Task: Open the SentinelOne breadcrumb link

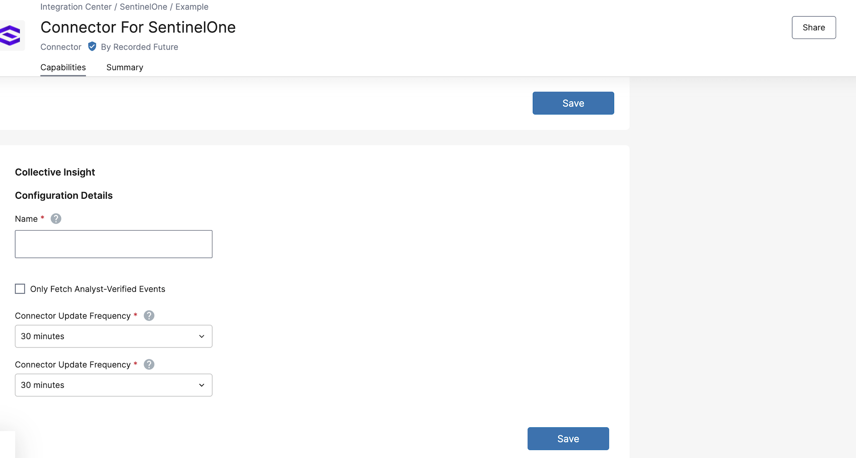Action: point(143,7)
